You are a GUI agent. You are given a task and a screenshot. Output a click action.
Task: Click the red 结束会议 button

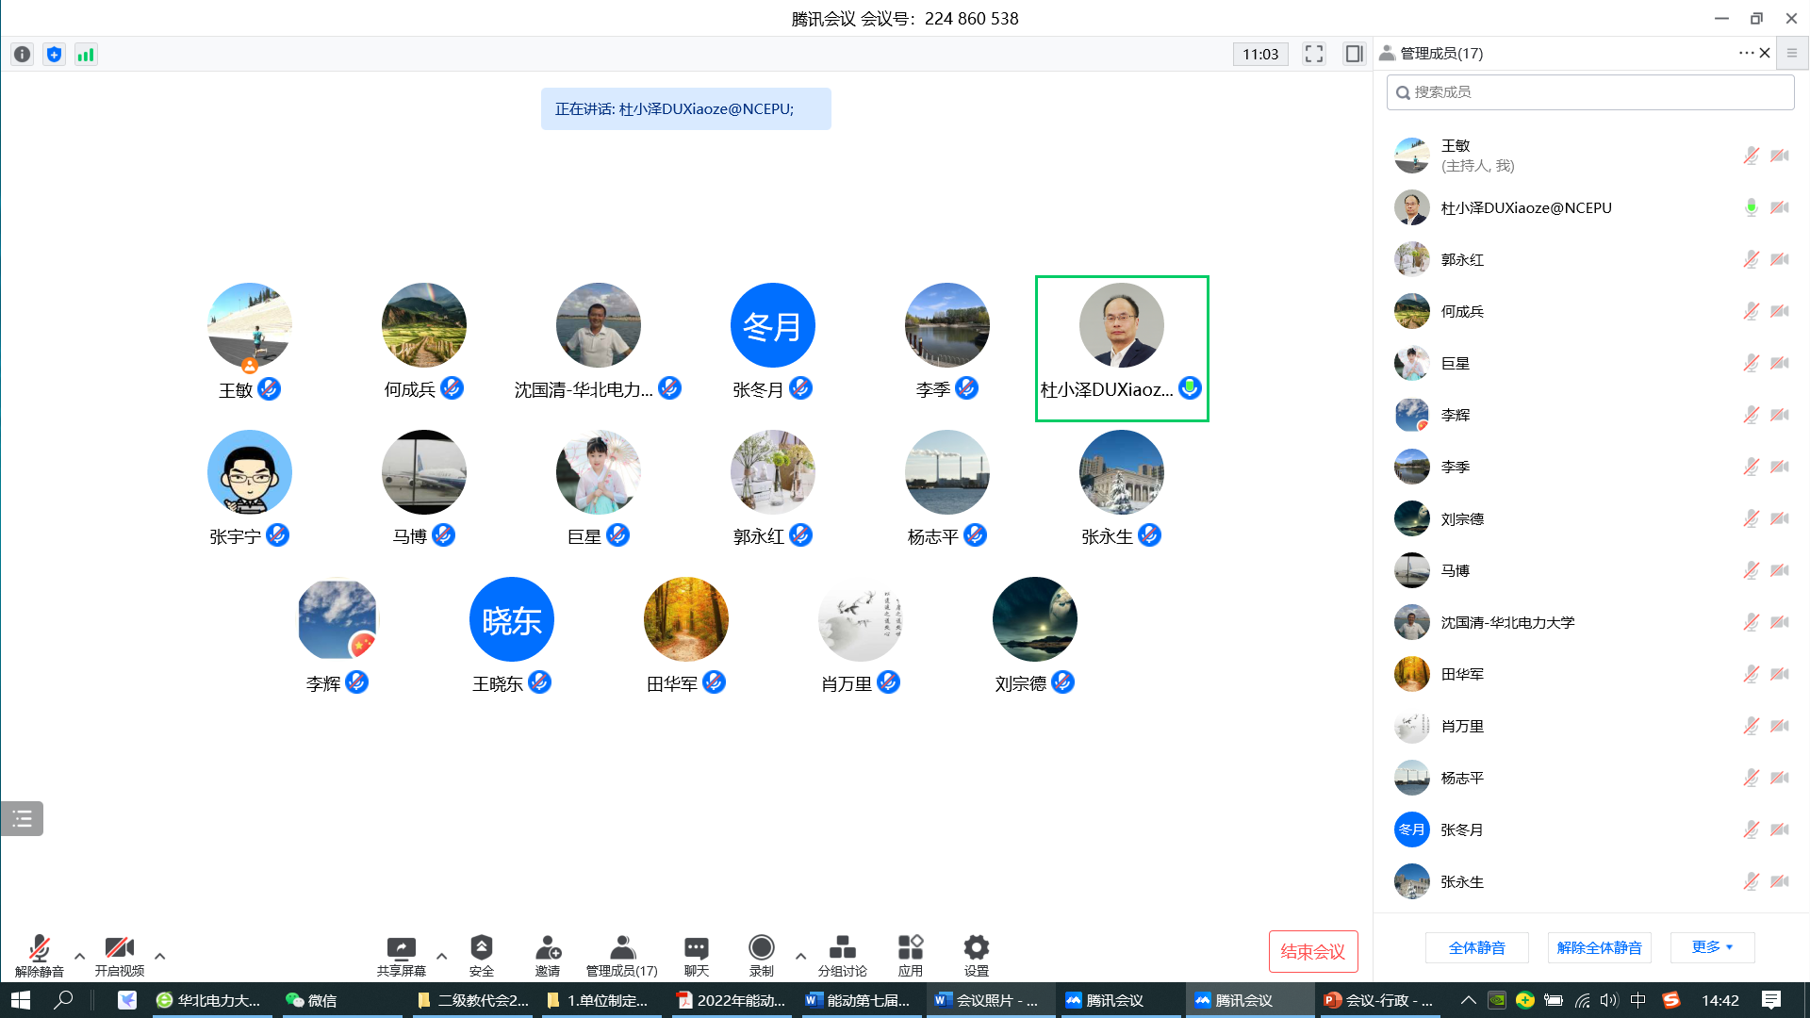(1312, 951)
